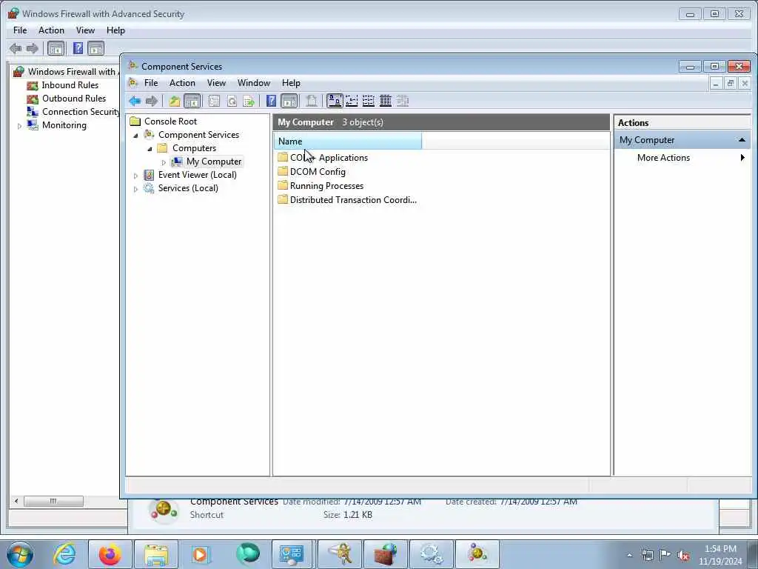
Task: Sort list by Name column header
Action: [x=348, y=142]
